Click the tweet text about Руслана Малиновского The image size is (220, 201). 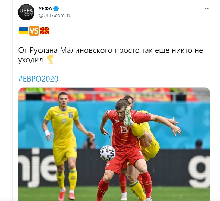[x=111, y=55]
